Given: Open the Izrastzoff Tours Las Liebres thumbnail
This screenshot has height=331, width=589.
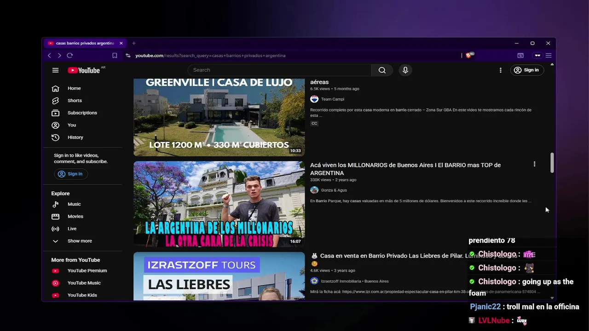Looking at the screenshot, I should click(219, 276).
